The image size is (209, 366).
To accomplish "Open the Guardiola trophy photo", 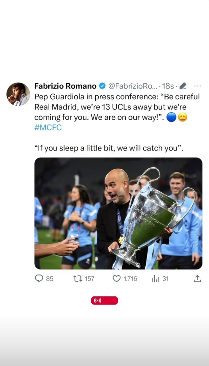I will click(118, 213).
